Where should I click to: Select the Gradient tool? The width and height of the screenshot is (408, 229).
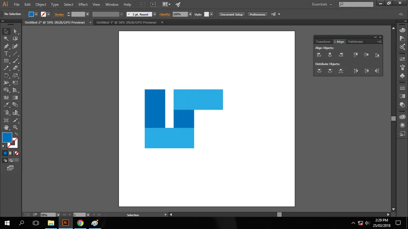[15, 98]
